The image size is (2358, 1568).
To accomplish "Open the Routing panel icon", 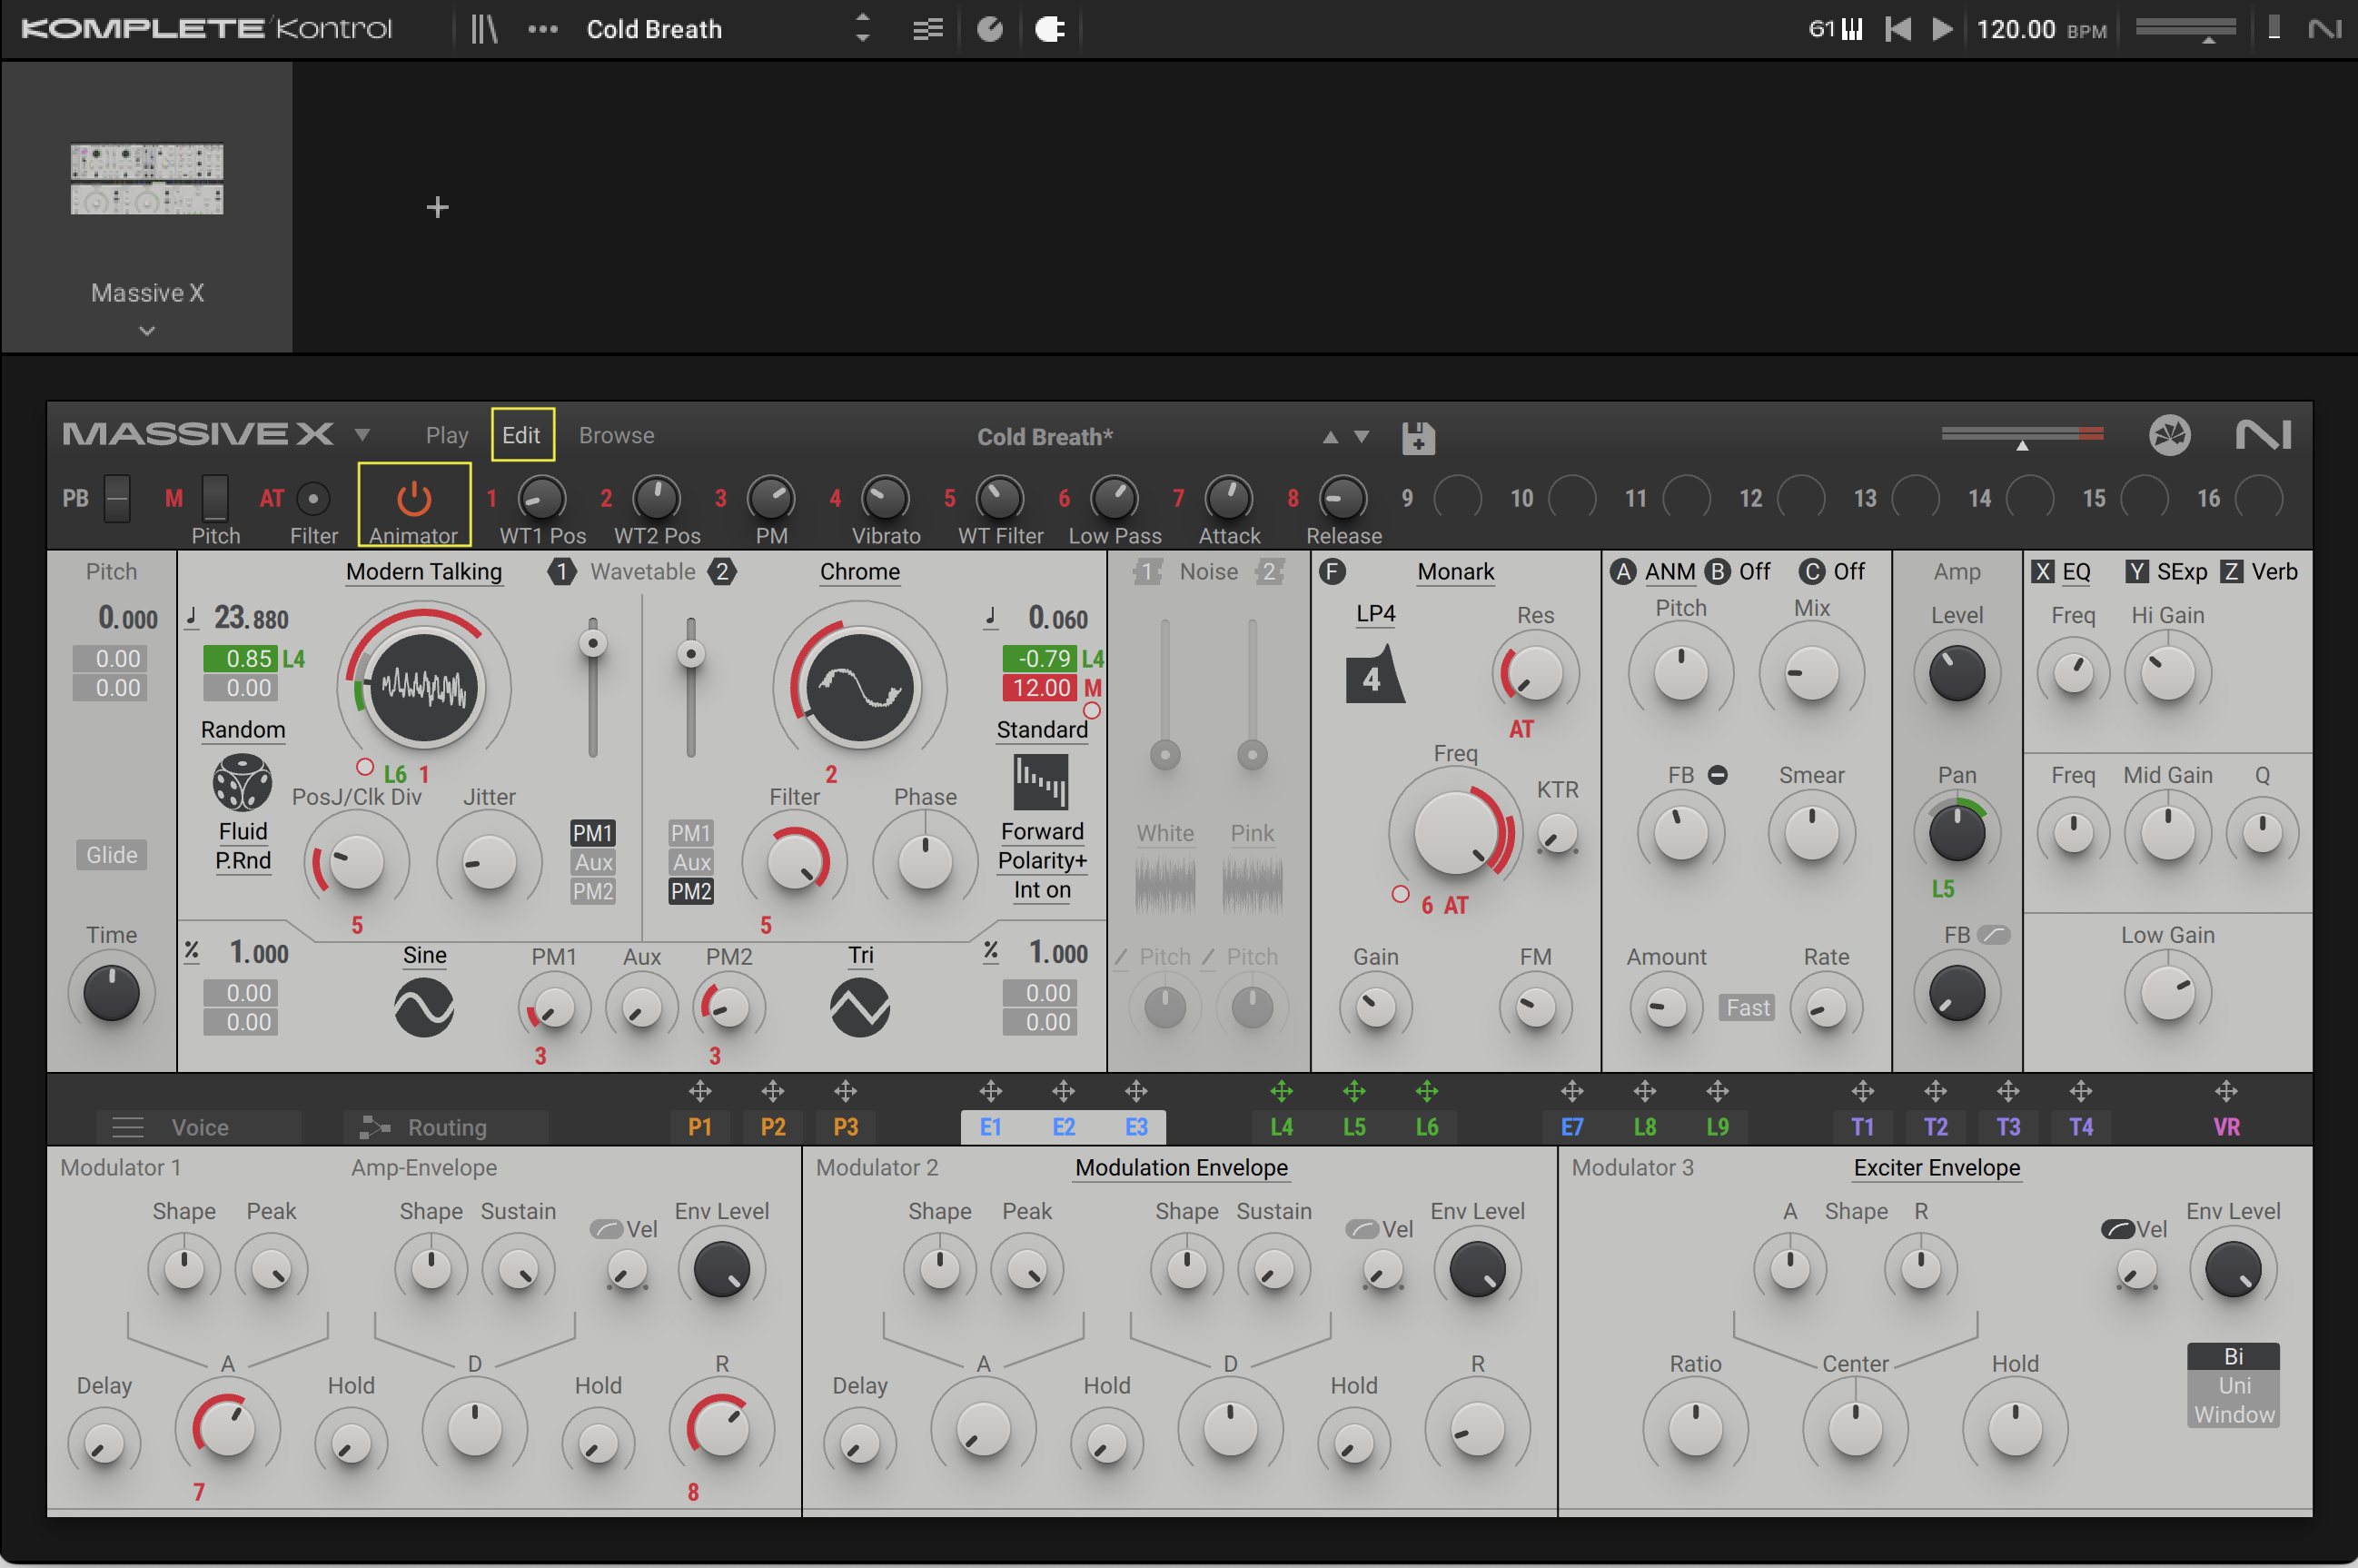I will [374, 1127].
